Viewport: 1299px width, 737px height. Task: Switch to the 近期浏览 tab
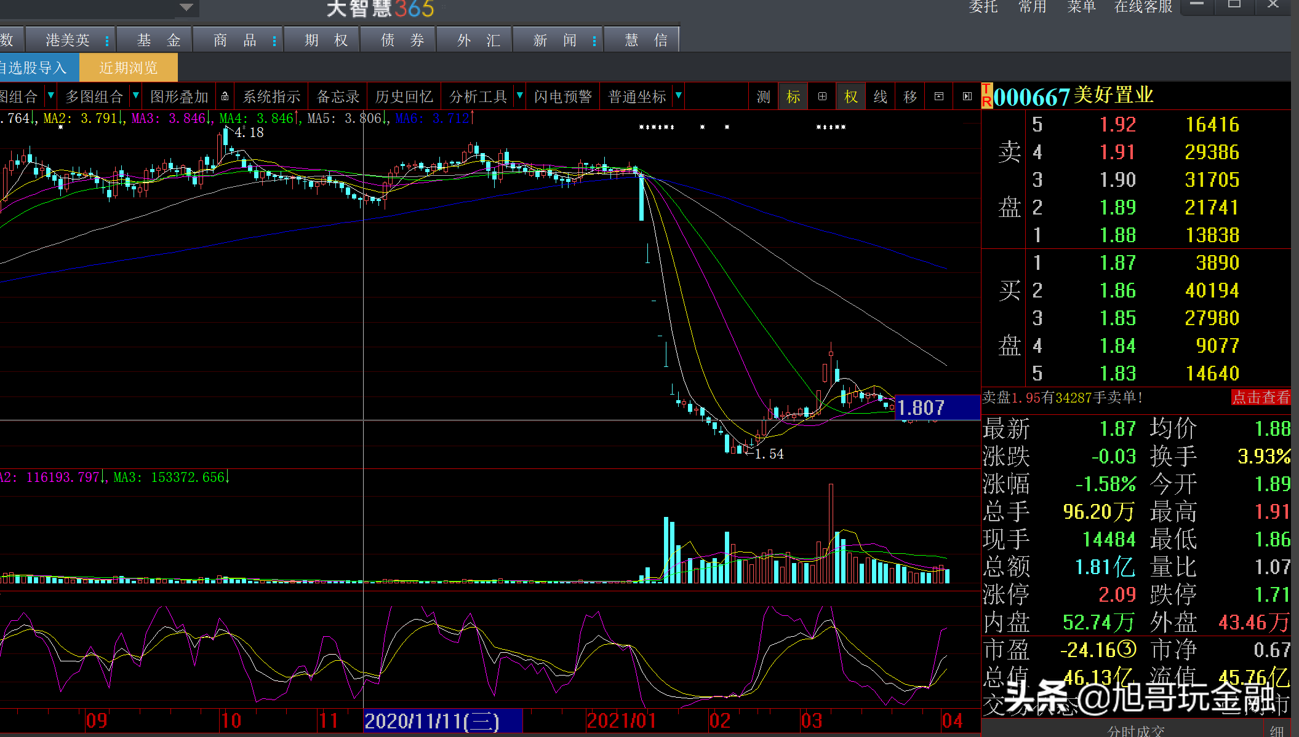coord(129,68)
